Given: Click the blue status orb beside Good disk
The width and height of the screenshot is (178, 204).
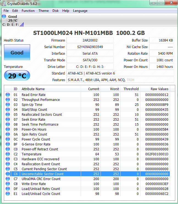Looking at the screenshot, I should 4,16.
